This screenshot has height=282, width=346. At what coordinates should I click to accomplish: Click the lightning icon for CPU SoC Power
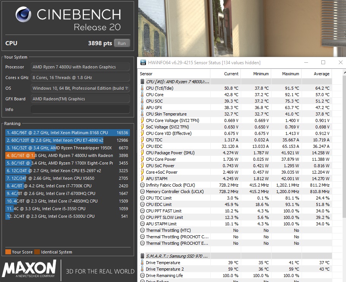[142, 166]
